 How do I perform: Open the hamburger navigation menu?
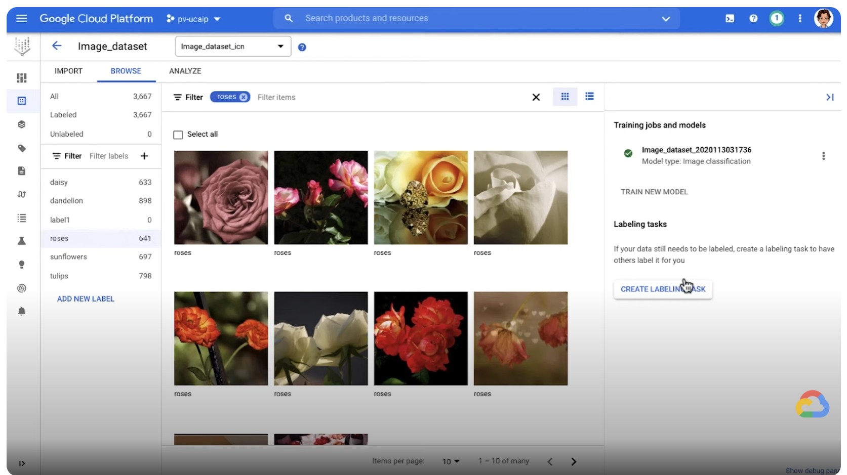coord(21,19)
